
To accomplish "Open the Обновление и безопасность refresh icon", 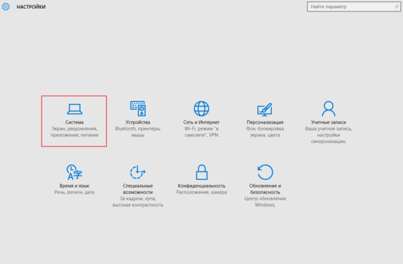I will pos(265,172).
